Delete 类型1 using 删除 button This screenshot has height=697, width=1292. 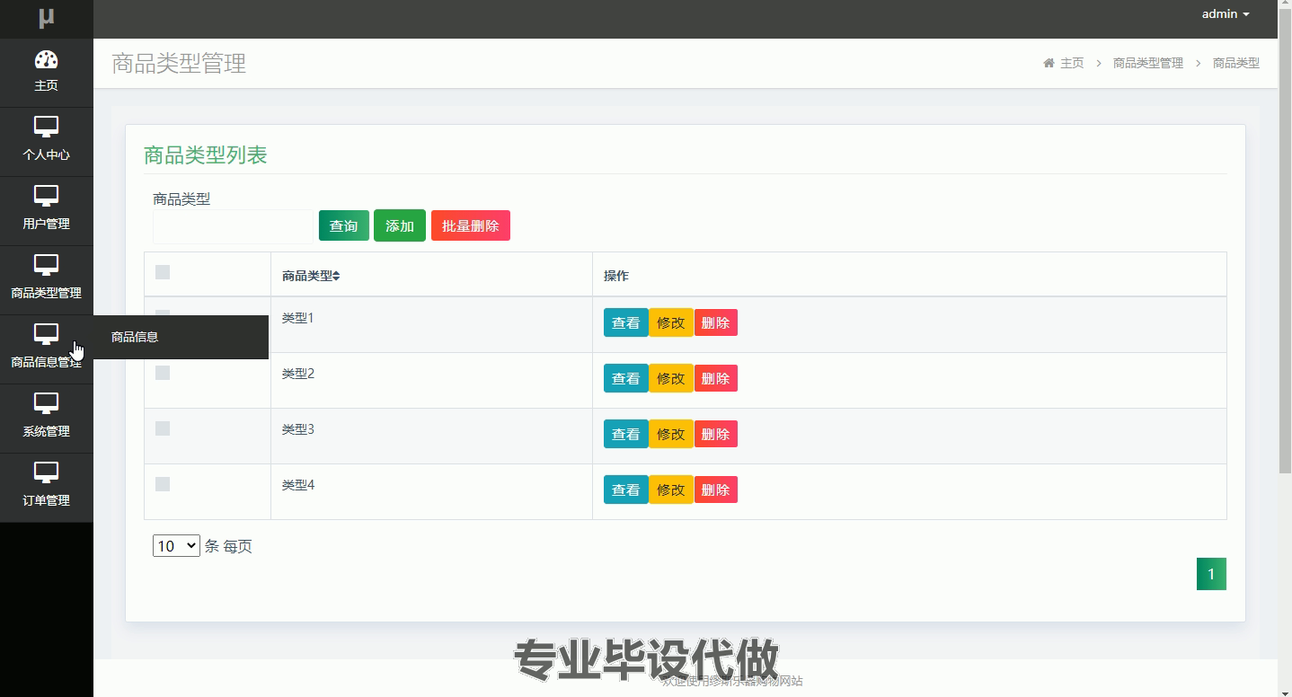(x=716, y=323)
